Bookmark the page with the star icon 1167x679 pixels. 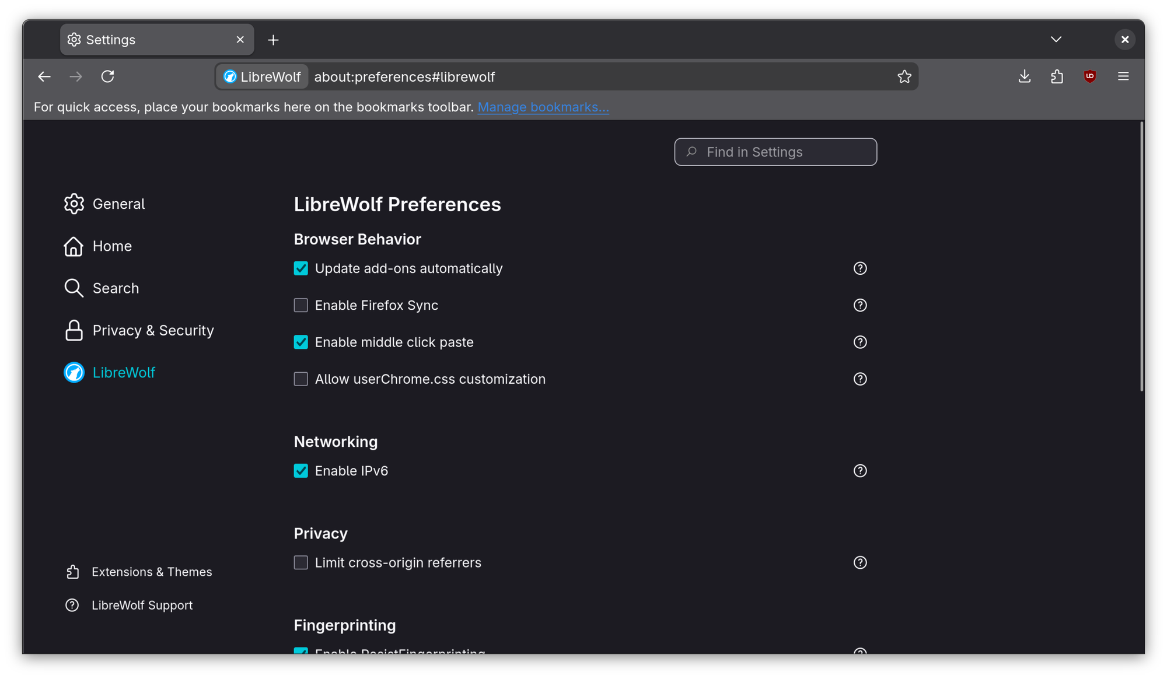905,76
